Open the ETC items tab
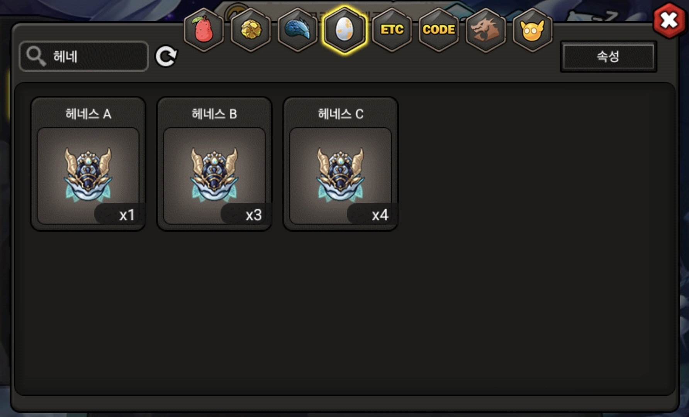 [x=392, y=30]
